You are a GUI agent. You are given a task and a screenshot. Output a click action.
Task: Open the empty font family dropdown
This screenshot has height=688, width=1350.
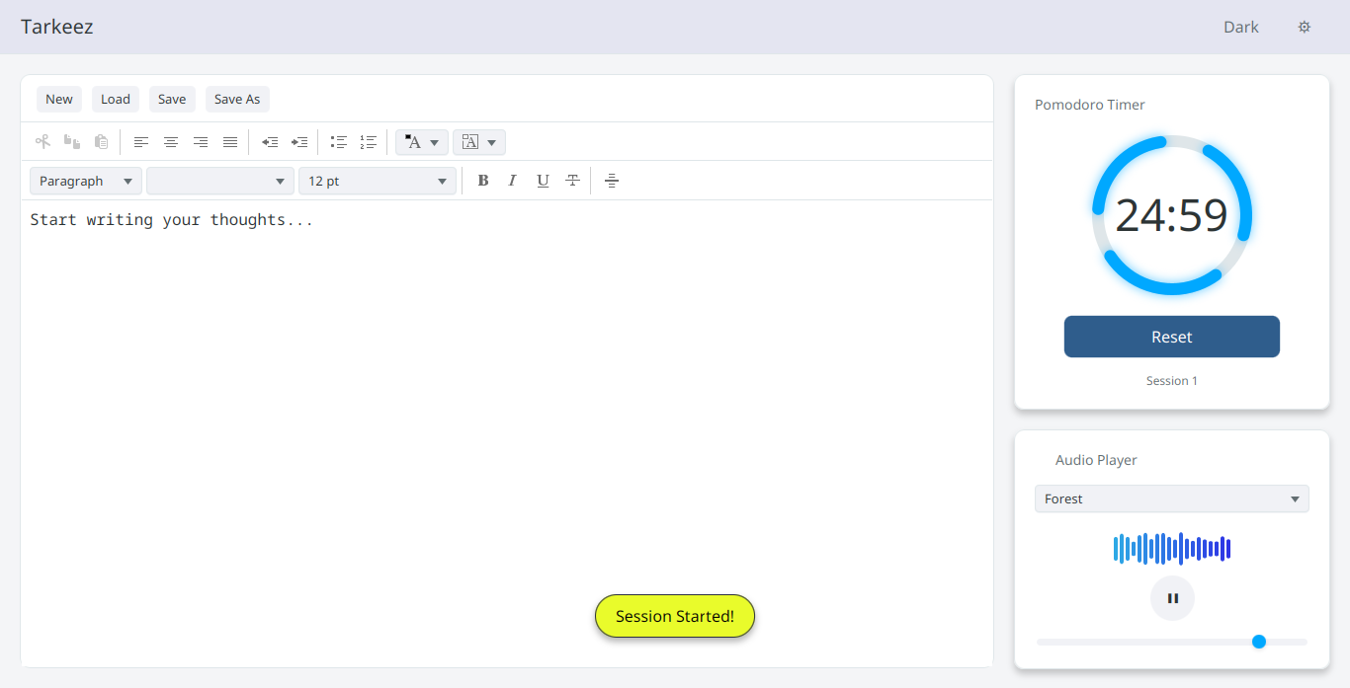click(219, 181)
